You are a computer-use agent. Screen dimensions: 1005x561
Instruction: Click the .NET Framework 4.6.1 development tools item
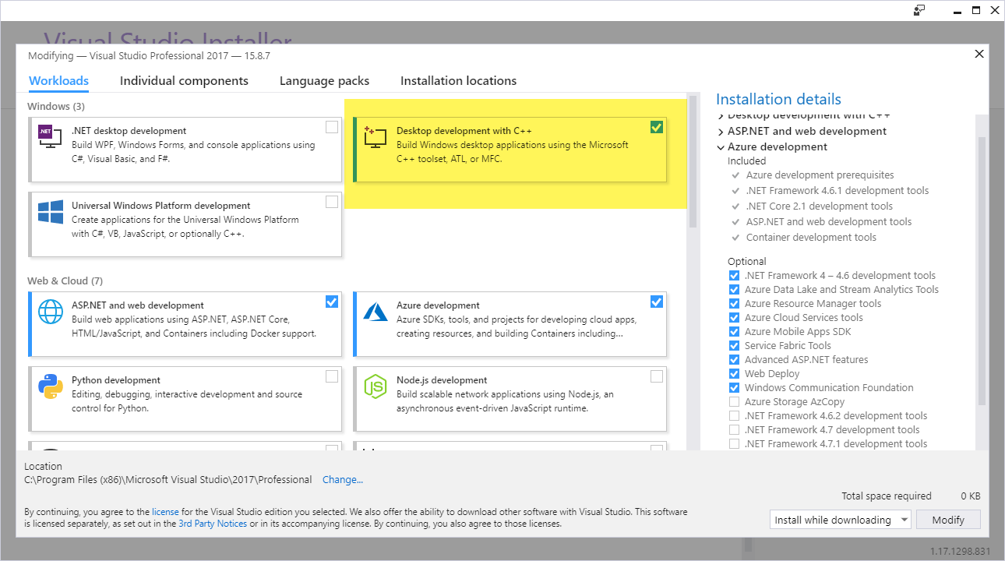pyautogui.click(x=837, y=191)
